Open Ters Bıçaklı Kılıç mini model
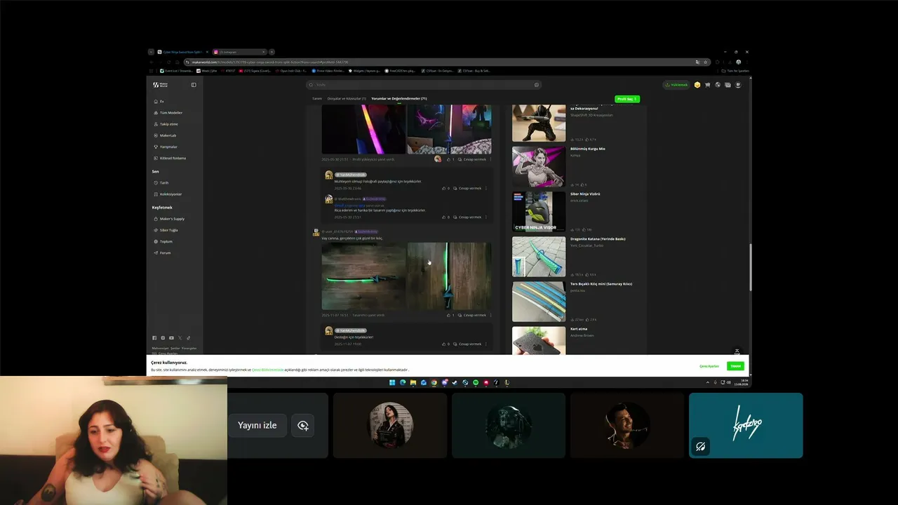 click(x=539, y=302)
